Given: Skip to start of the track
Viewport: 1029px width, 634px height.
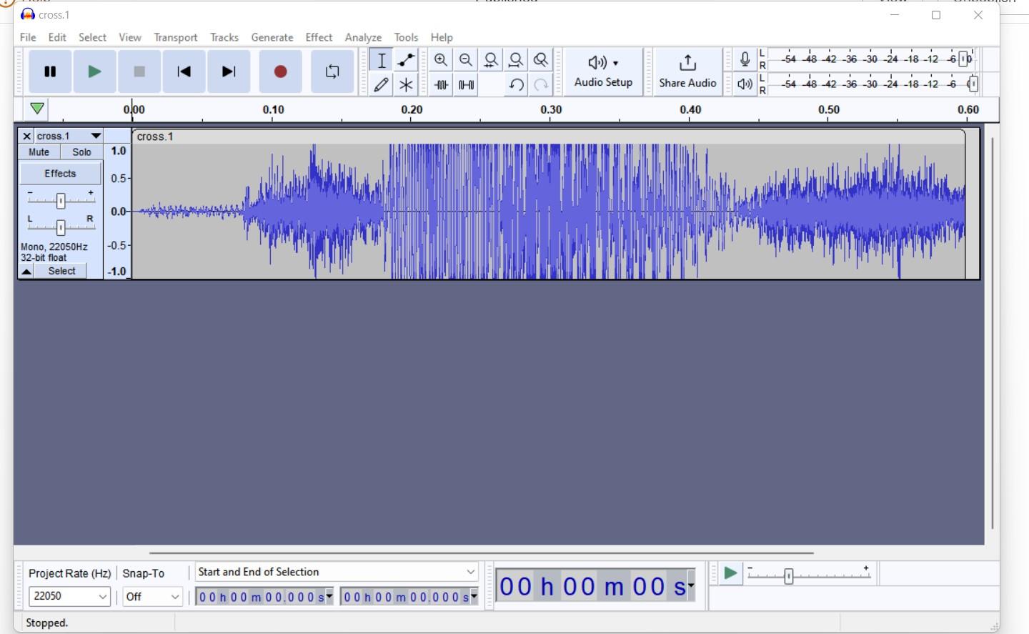Looking at the screenshot, I should tap(184, 71).
